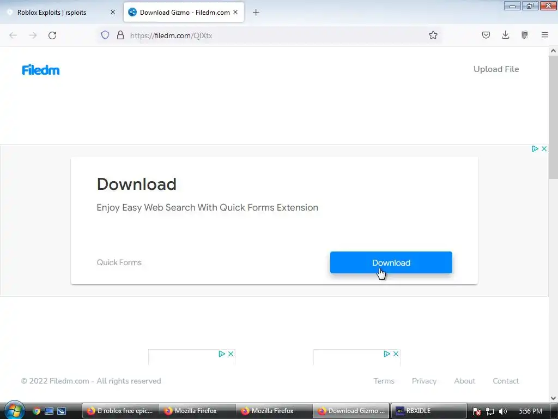This screenshot has height=419, width=558.
Task: Click the 2022 Filedm.com copyright text
Action: (91, 381)
